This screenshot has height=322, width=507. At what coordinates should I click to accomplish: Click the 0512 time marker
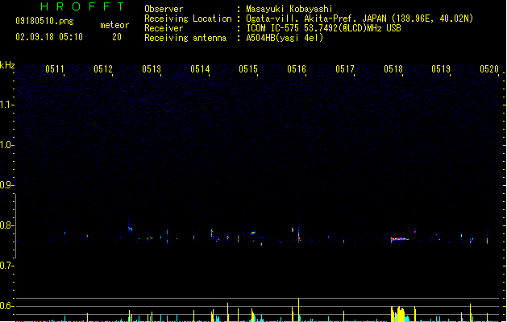(103, 69)
